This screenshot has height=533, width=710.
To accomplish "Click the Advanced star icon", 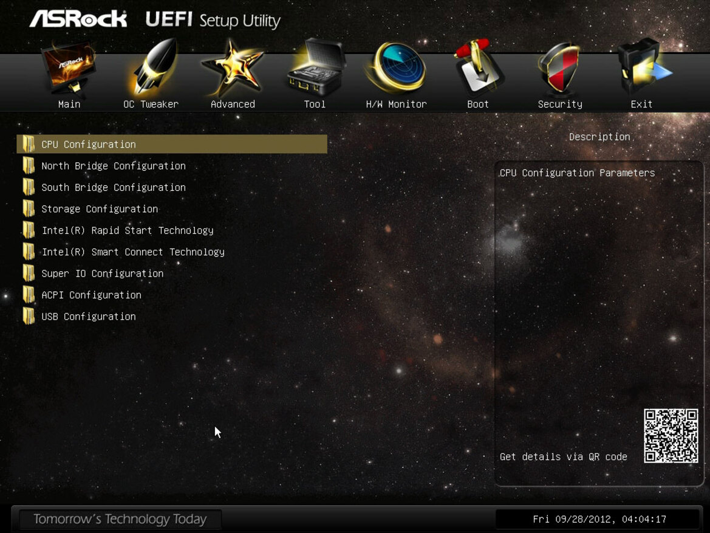I will [x=232, y=68].
